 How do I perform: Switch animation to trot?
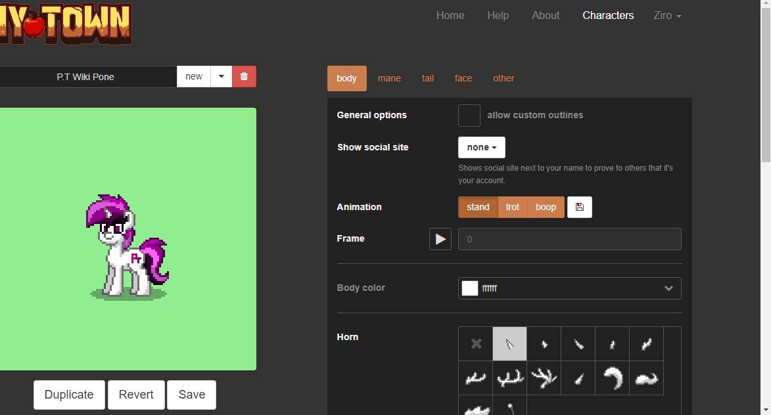[513, 207]
